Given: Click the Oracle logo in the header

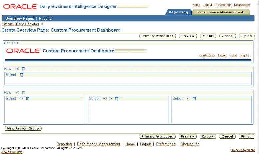Looking at the screenshot, I should (x=20, y=6).
